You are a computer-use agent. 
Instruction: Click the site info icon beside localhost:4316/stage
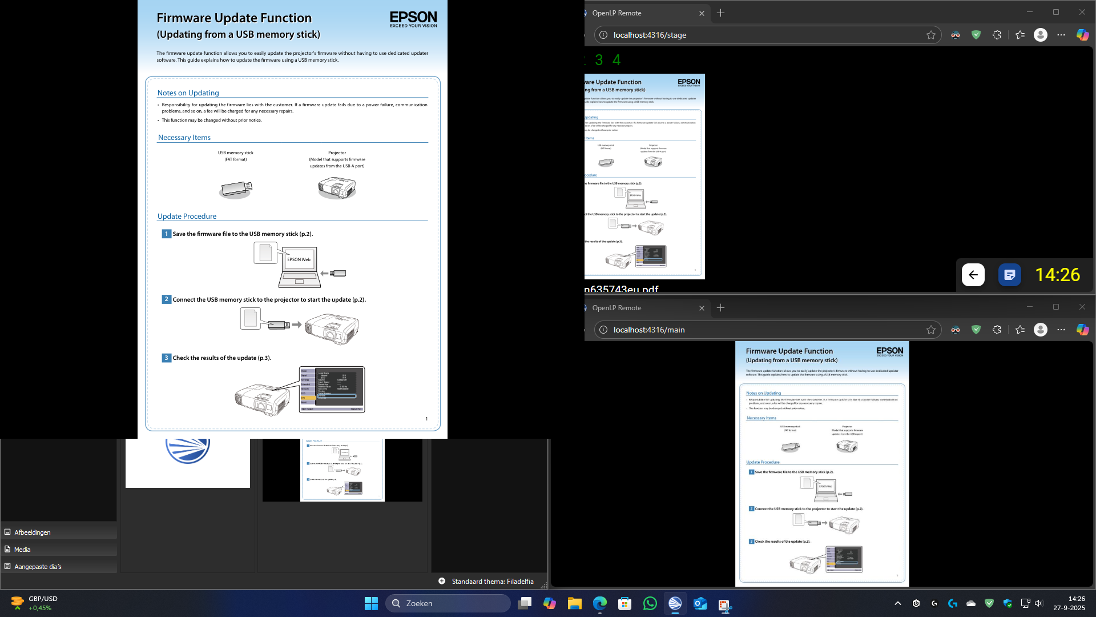[603, 35]
